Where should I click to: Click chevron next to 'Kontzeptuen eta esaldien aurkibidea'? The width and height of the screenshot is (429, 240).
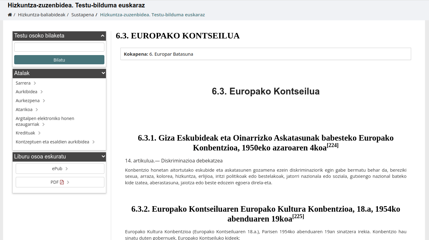point(94,142)
